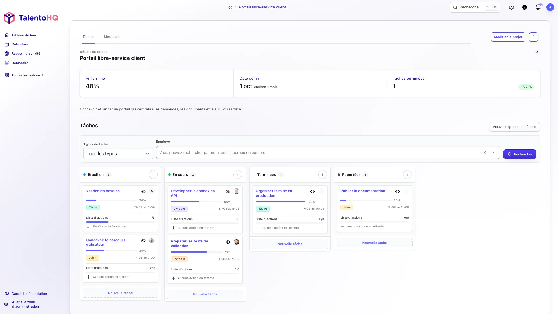Image resolution: width=558 pixels, height=314 pixels.
Task: Click the breadcrumb apps grid icon
Action: [230, 7]
